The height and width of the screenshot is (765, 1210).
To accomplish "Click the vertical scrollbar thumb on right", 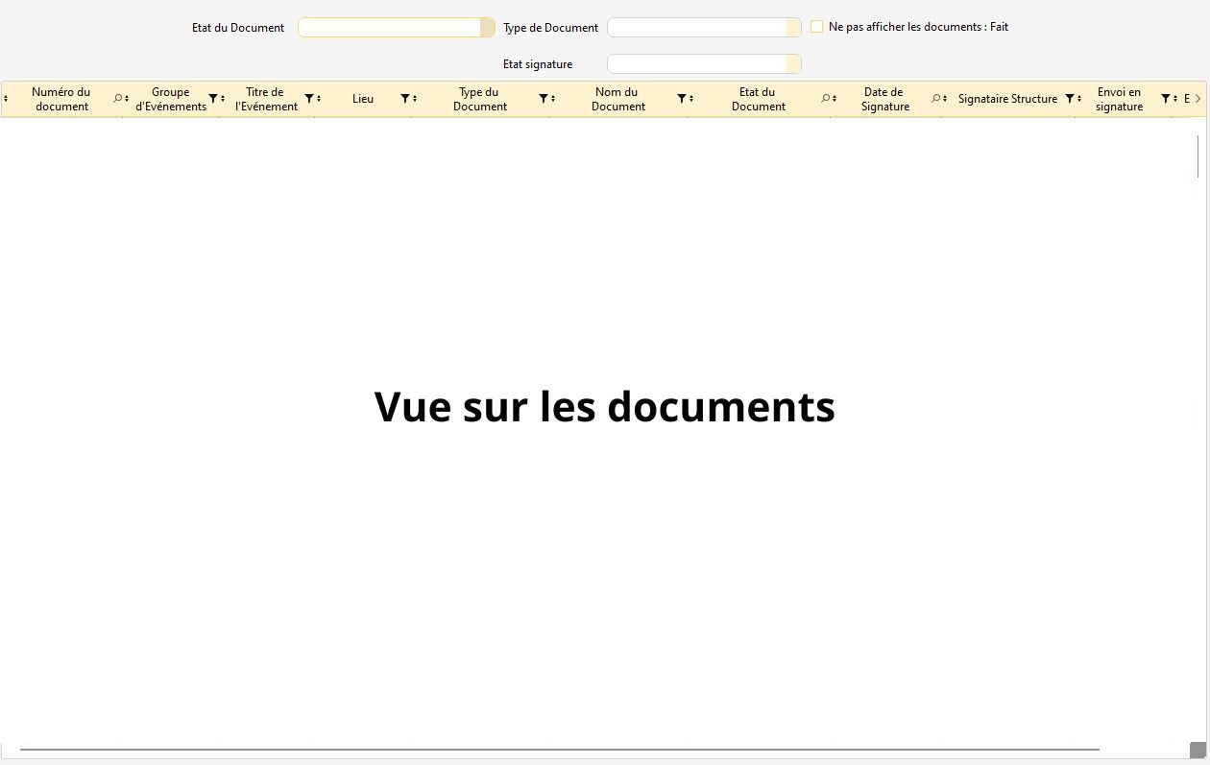I will [x=1198, y=155].
